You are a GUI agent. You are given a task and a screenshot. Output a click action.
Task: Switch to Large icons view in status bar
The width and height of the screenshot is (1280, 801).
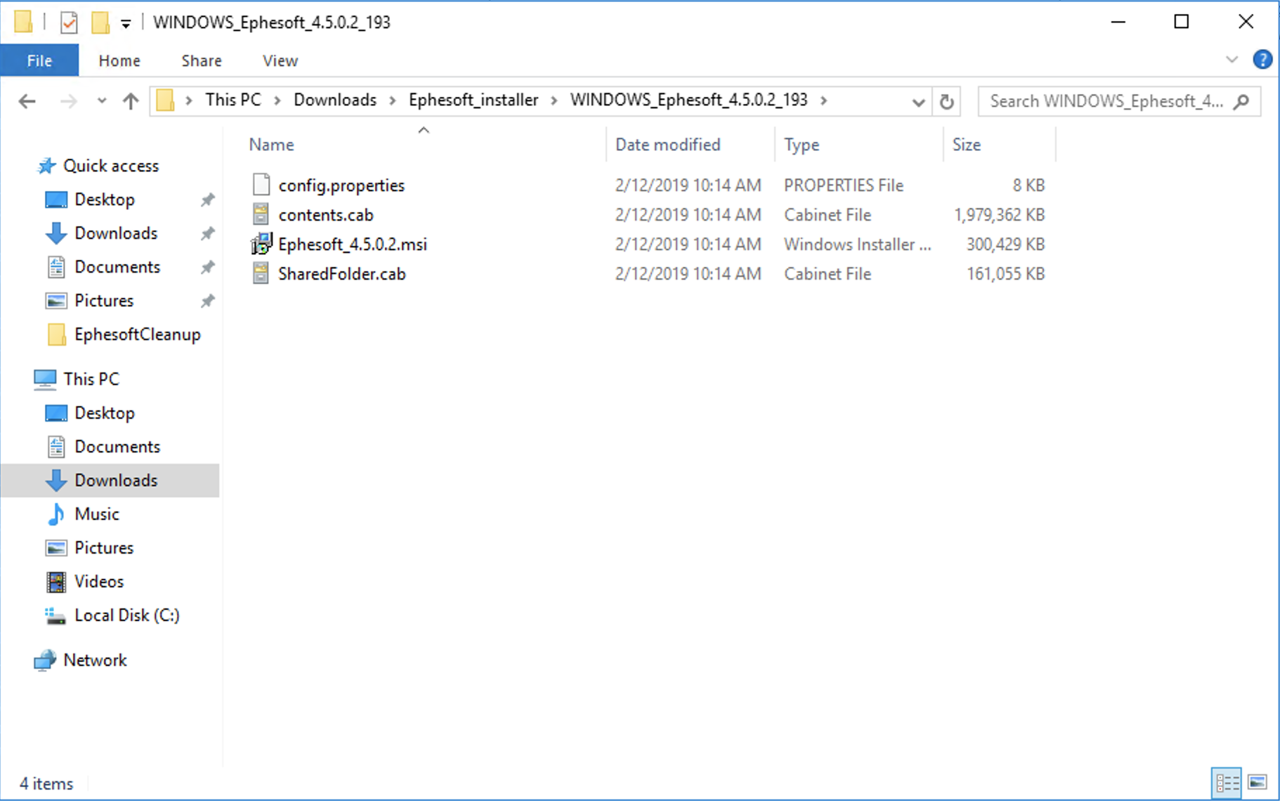[x=1258, y=782]
